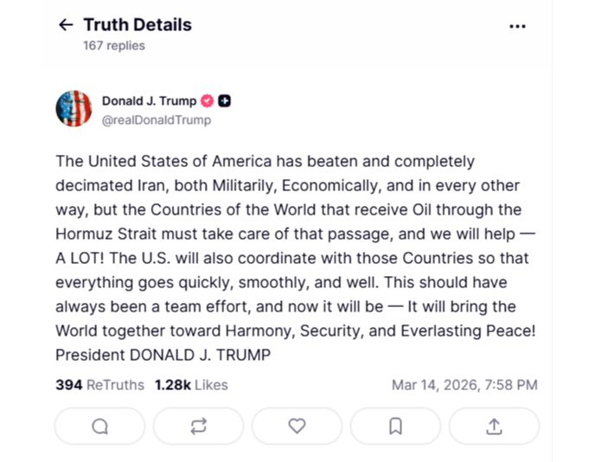Viewport: 595px width, 462px height.
Task: Reply using the speech bubble icon
Action: [x=100, y=426]
